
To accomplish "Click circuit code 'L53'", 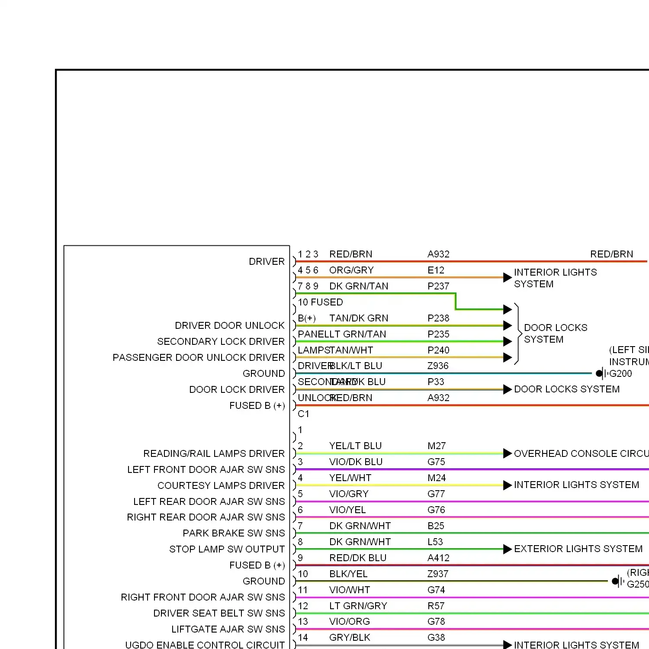I will click(435, 542).
